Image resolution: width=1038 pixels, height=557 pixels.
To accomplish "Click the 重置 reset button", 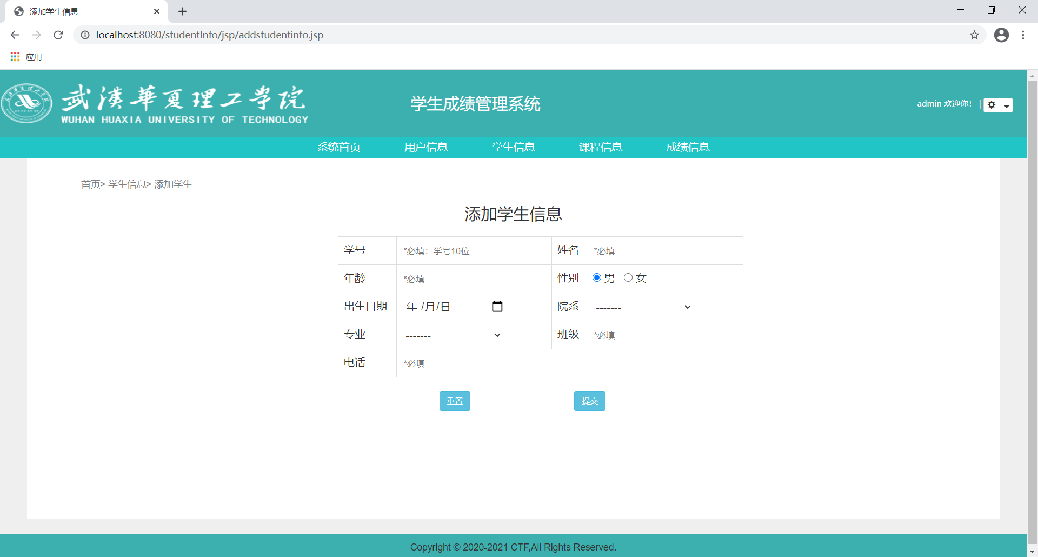I will pyautogui.click(x=455, y=401).
